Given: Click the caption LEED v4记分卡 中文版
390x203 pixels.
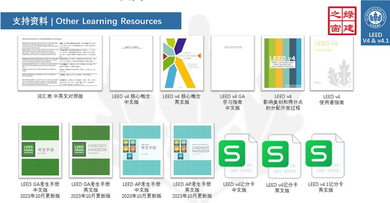Looking at the screenshot, I should coord(239,187).
